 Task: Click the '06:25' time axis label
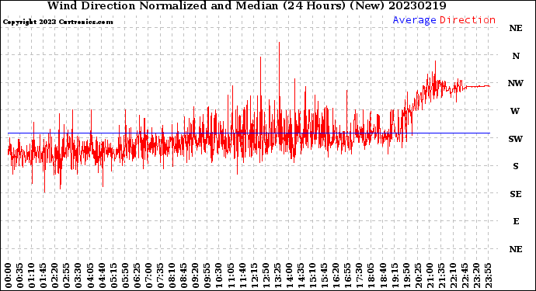(x=137, y=275)
